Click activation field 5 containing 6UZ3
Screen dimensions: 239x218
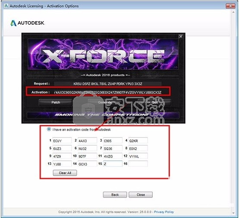point(62,148)
